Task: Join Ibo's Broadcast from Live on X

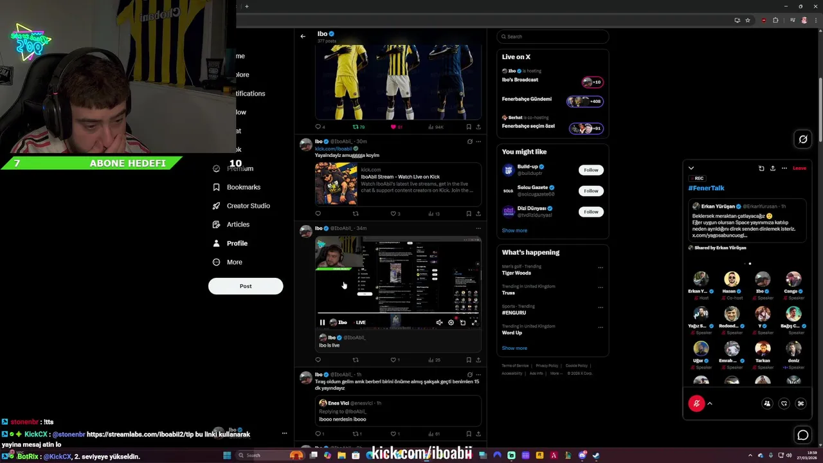Action: tap(552, 77)
